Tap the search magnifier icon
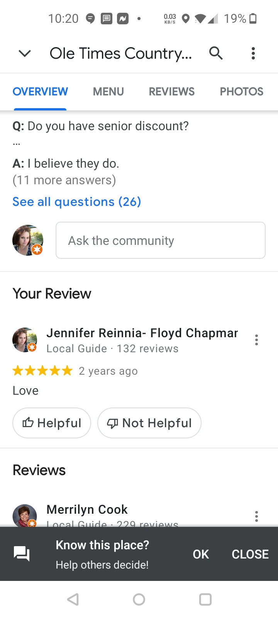This screenshot has width=278, height=618. pyautogui.click(x=216, y=53)
